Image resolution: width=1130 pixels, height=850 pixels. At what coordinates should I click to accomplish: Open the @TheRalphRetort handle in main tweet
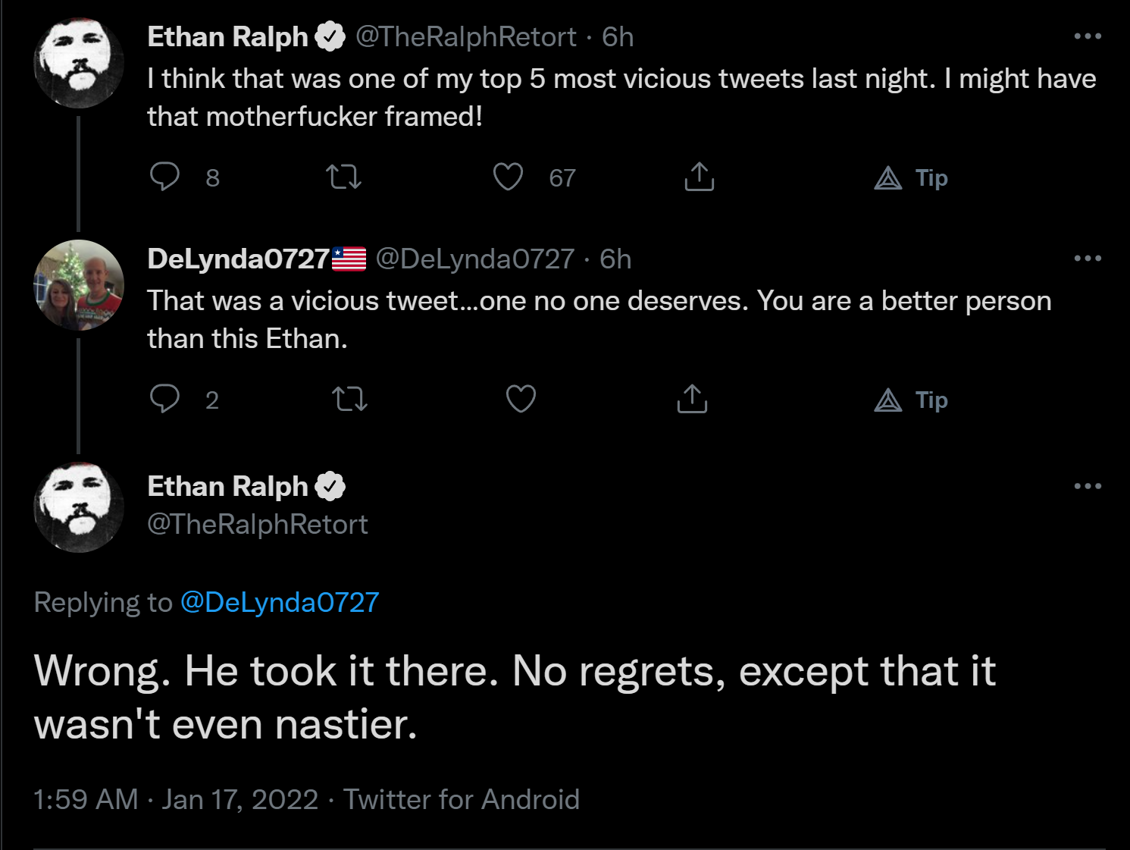pyautogui.click(x=258, y=525)
